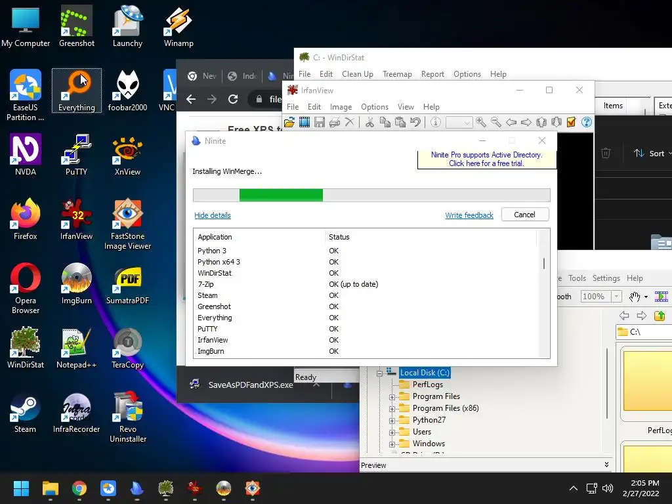Click the Print icon in IrfanView toolbar
672x504 pixels.
334,123
